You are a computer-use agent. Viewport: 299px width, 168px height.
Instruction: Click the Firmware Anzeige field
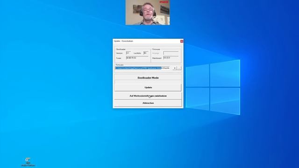[171, 53]
